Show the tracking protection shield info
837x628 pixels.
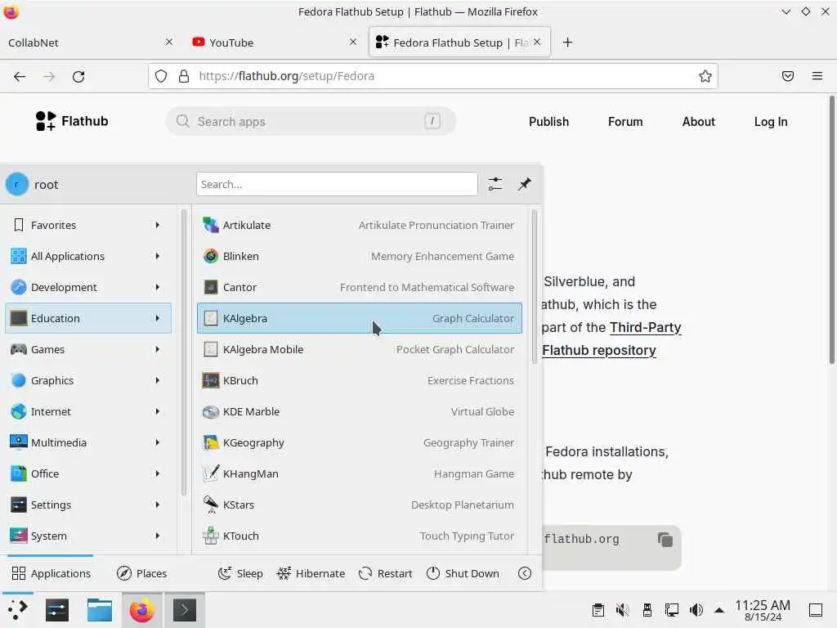point(161,76)
